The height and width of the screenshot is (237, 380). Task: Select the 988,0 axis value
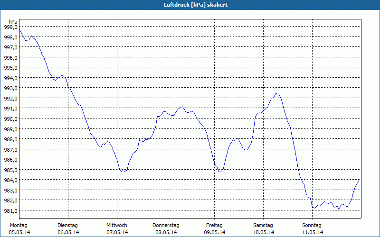tap(10, 139)
